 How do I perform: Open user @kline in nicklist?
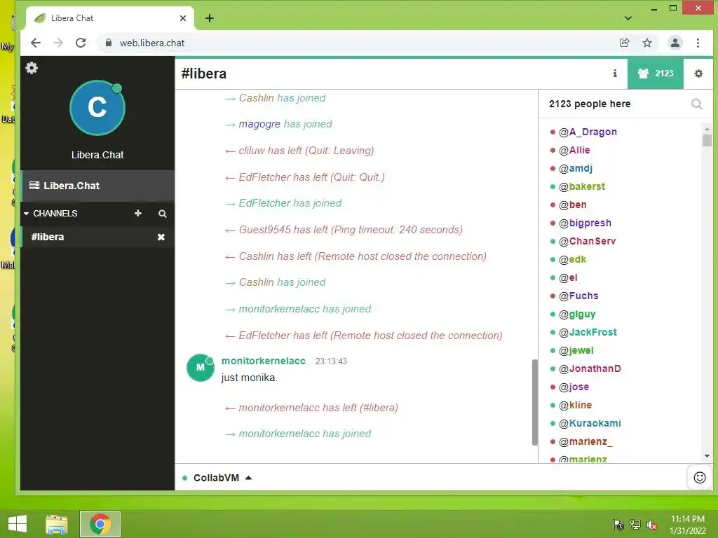coord(575,406)
